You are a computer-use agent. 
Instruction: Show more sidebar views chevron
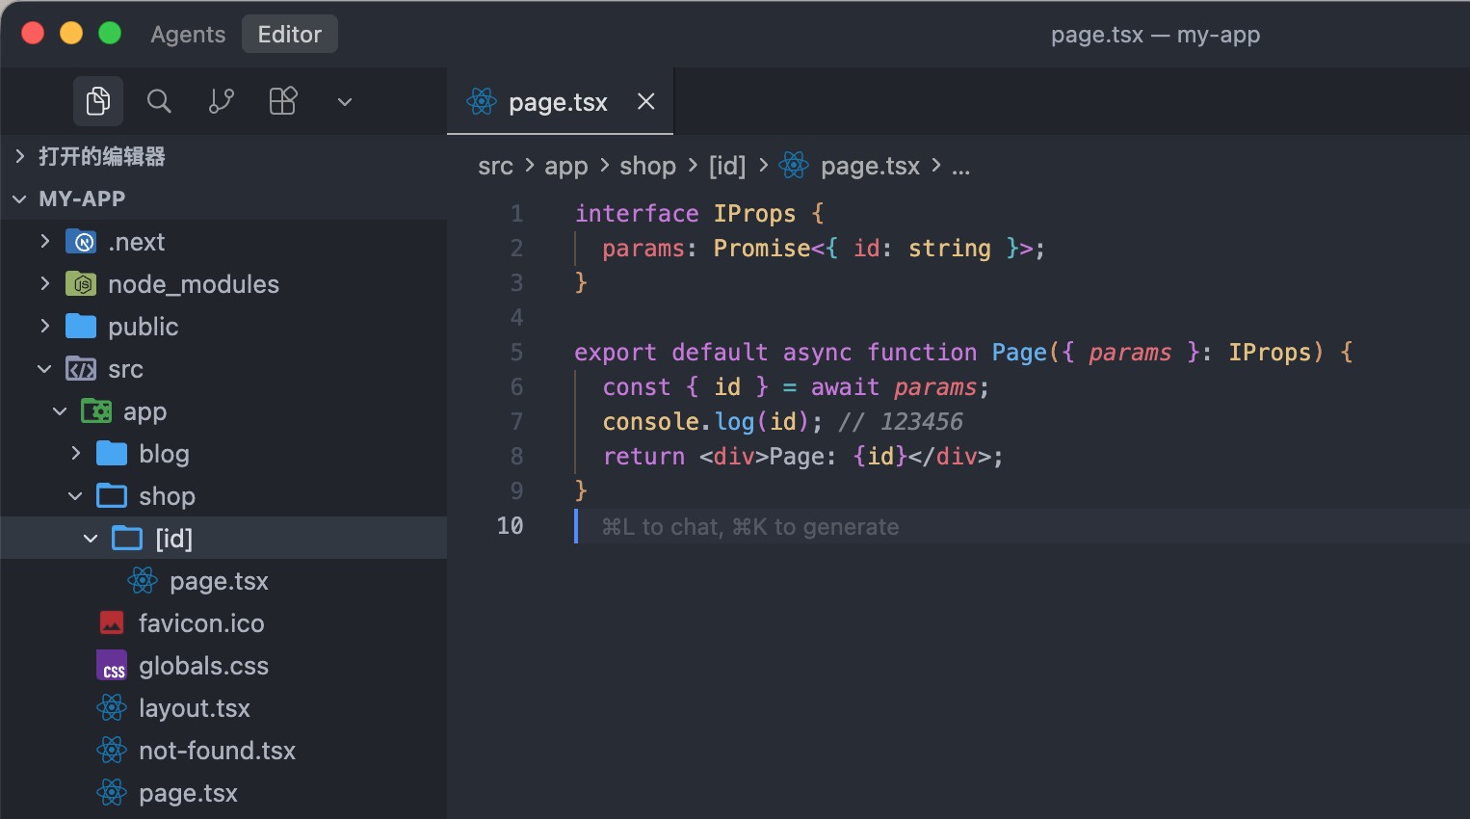tap(345, 102)
